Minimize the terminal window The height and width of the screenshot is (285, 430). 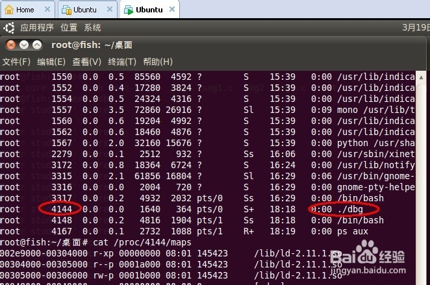click(x=24, y=45)
